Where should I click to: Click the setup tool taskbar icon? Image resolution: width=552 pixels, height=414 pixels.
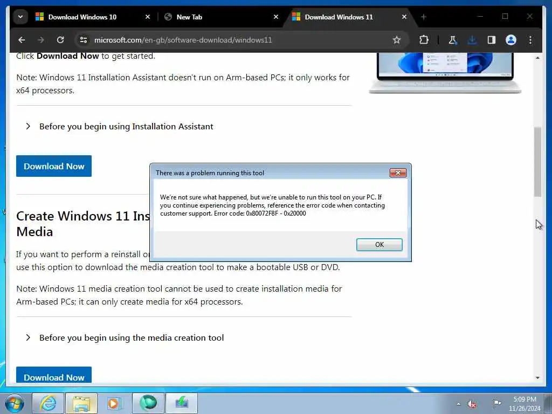tap(182, 403)
